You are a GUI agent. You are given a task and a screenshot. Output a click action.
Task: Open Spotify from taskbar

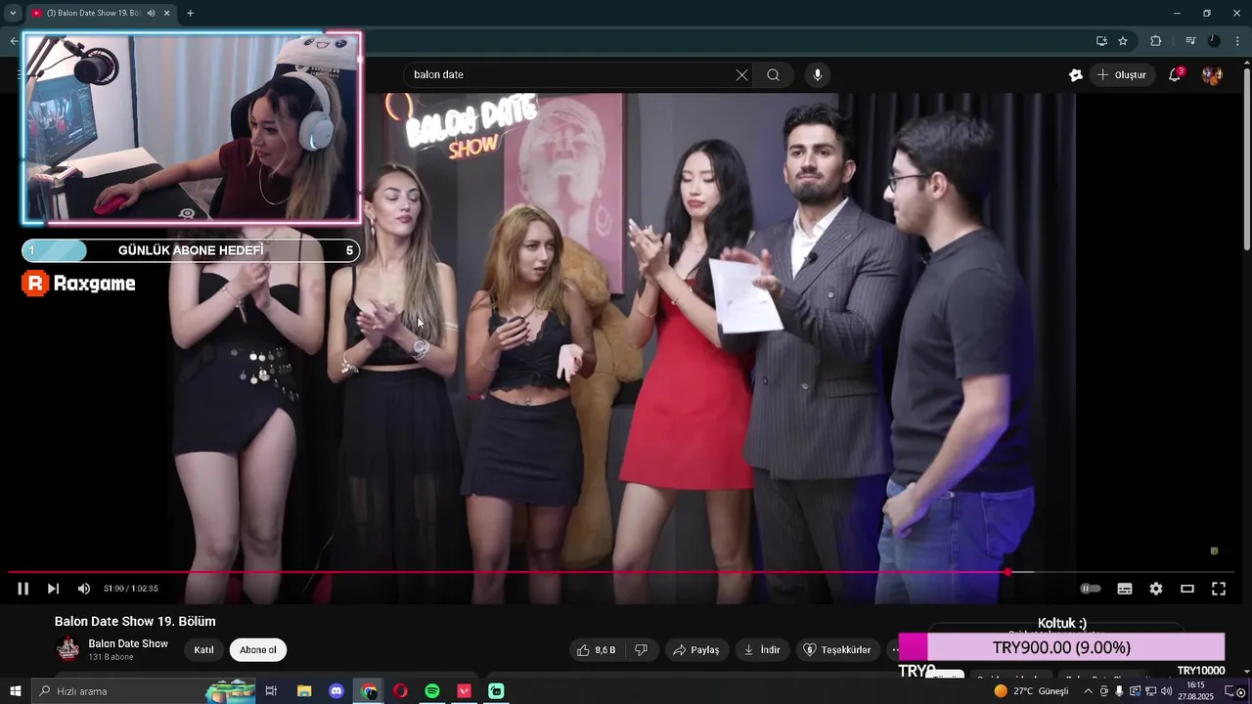click(x=432, y=691)
